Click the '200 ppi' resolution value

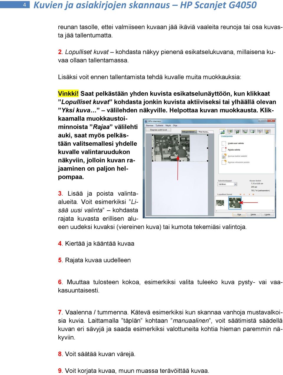(x=254, y=187)
